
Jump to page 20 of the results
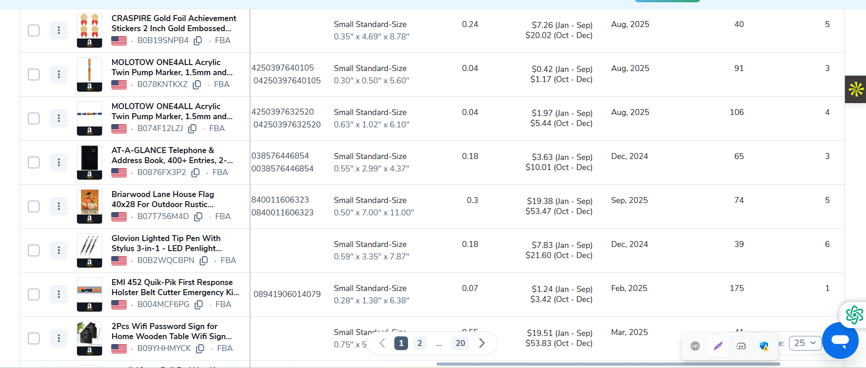tap(460, 343)
